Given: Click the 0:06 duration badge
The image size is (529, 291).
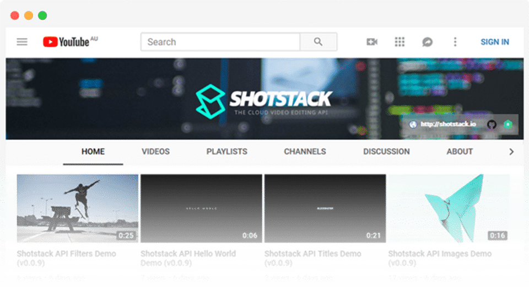Looking at the screenshot, I should point(250,236).
